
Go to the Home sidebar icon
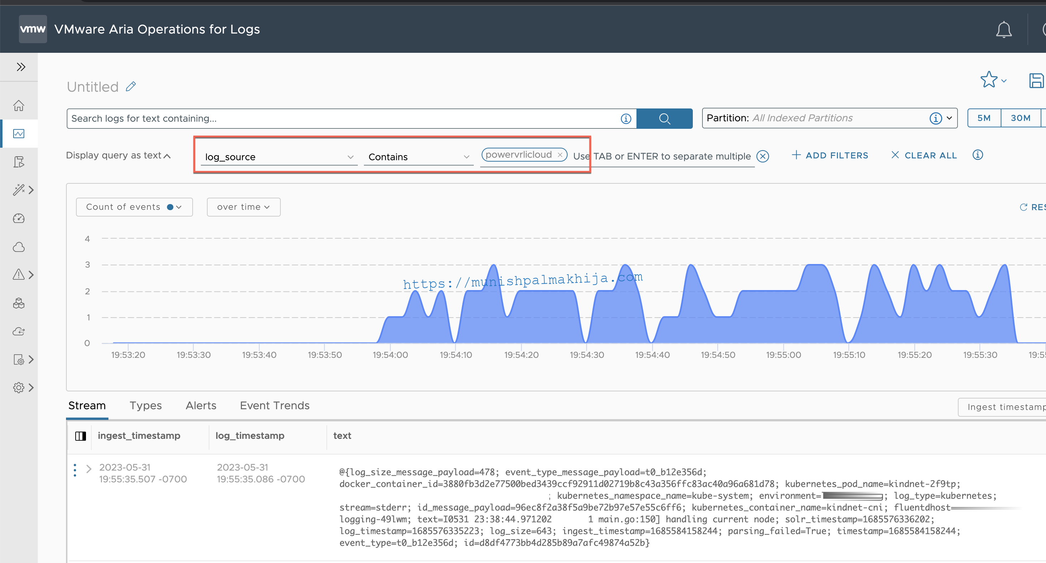point(19,105)
